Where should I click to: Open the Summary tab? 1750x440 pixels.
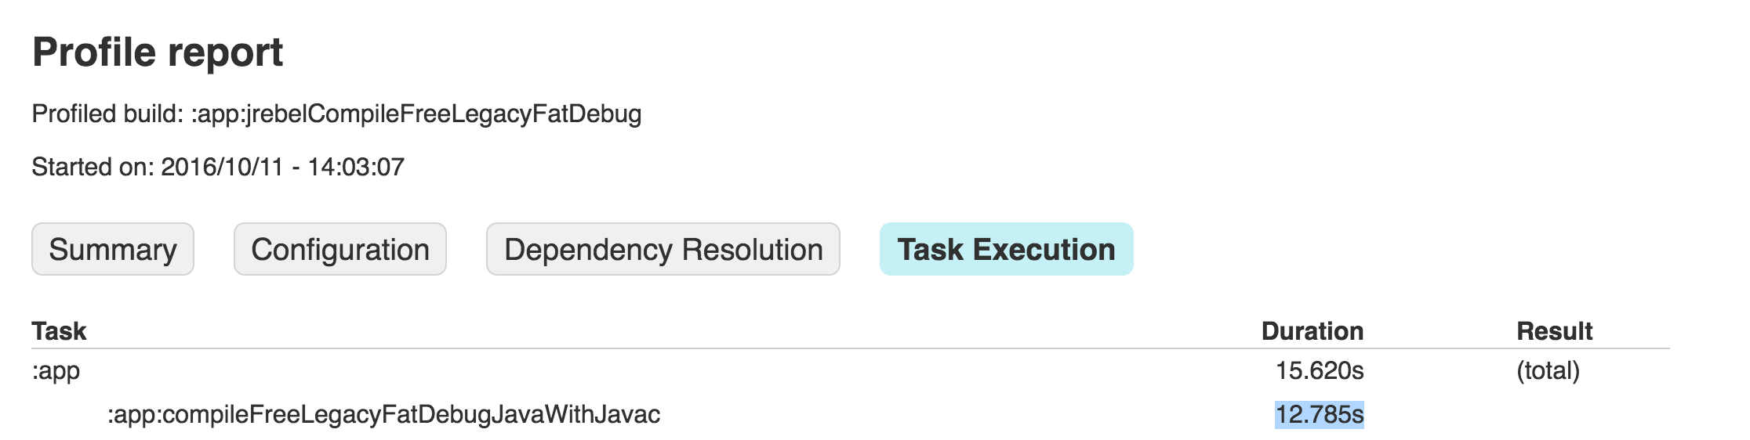click(x=113, y=250)
